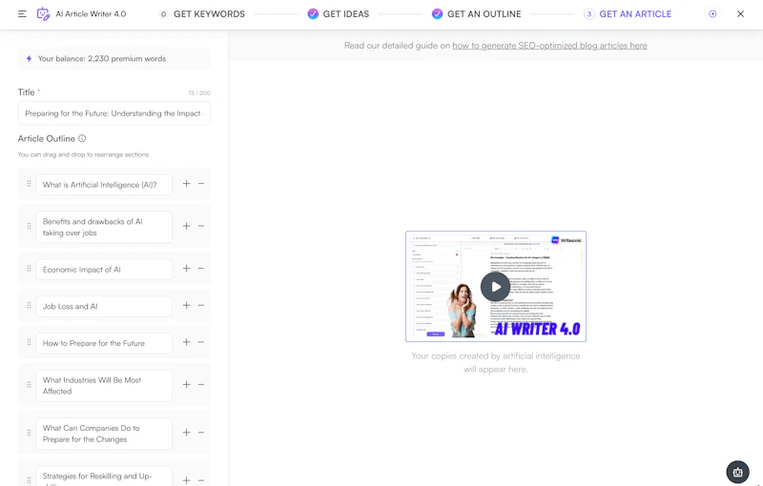The image size is (763, 486).
Task: Remove 'Benefits and drawbacks of AI' section
Action: (x=201, y=226)
